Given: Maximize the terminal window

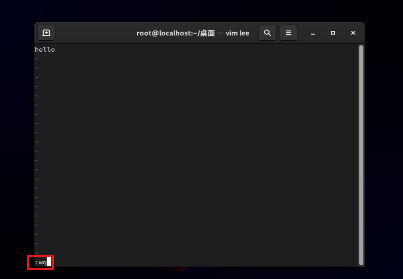Looking at the screenshot, I should pos(333,33).
